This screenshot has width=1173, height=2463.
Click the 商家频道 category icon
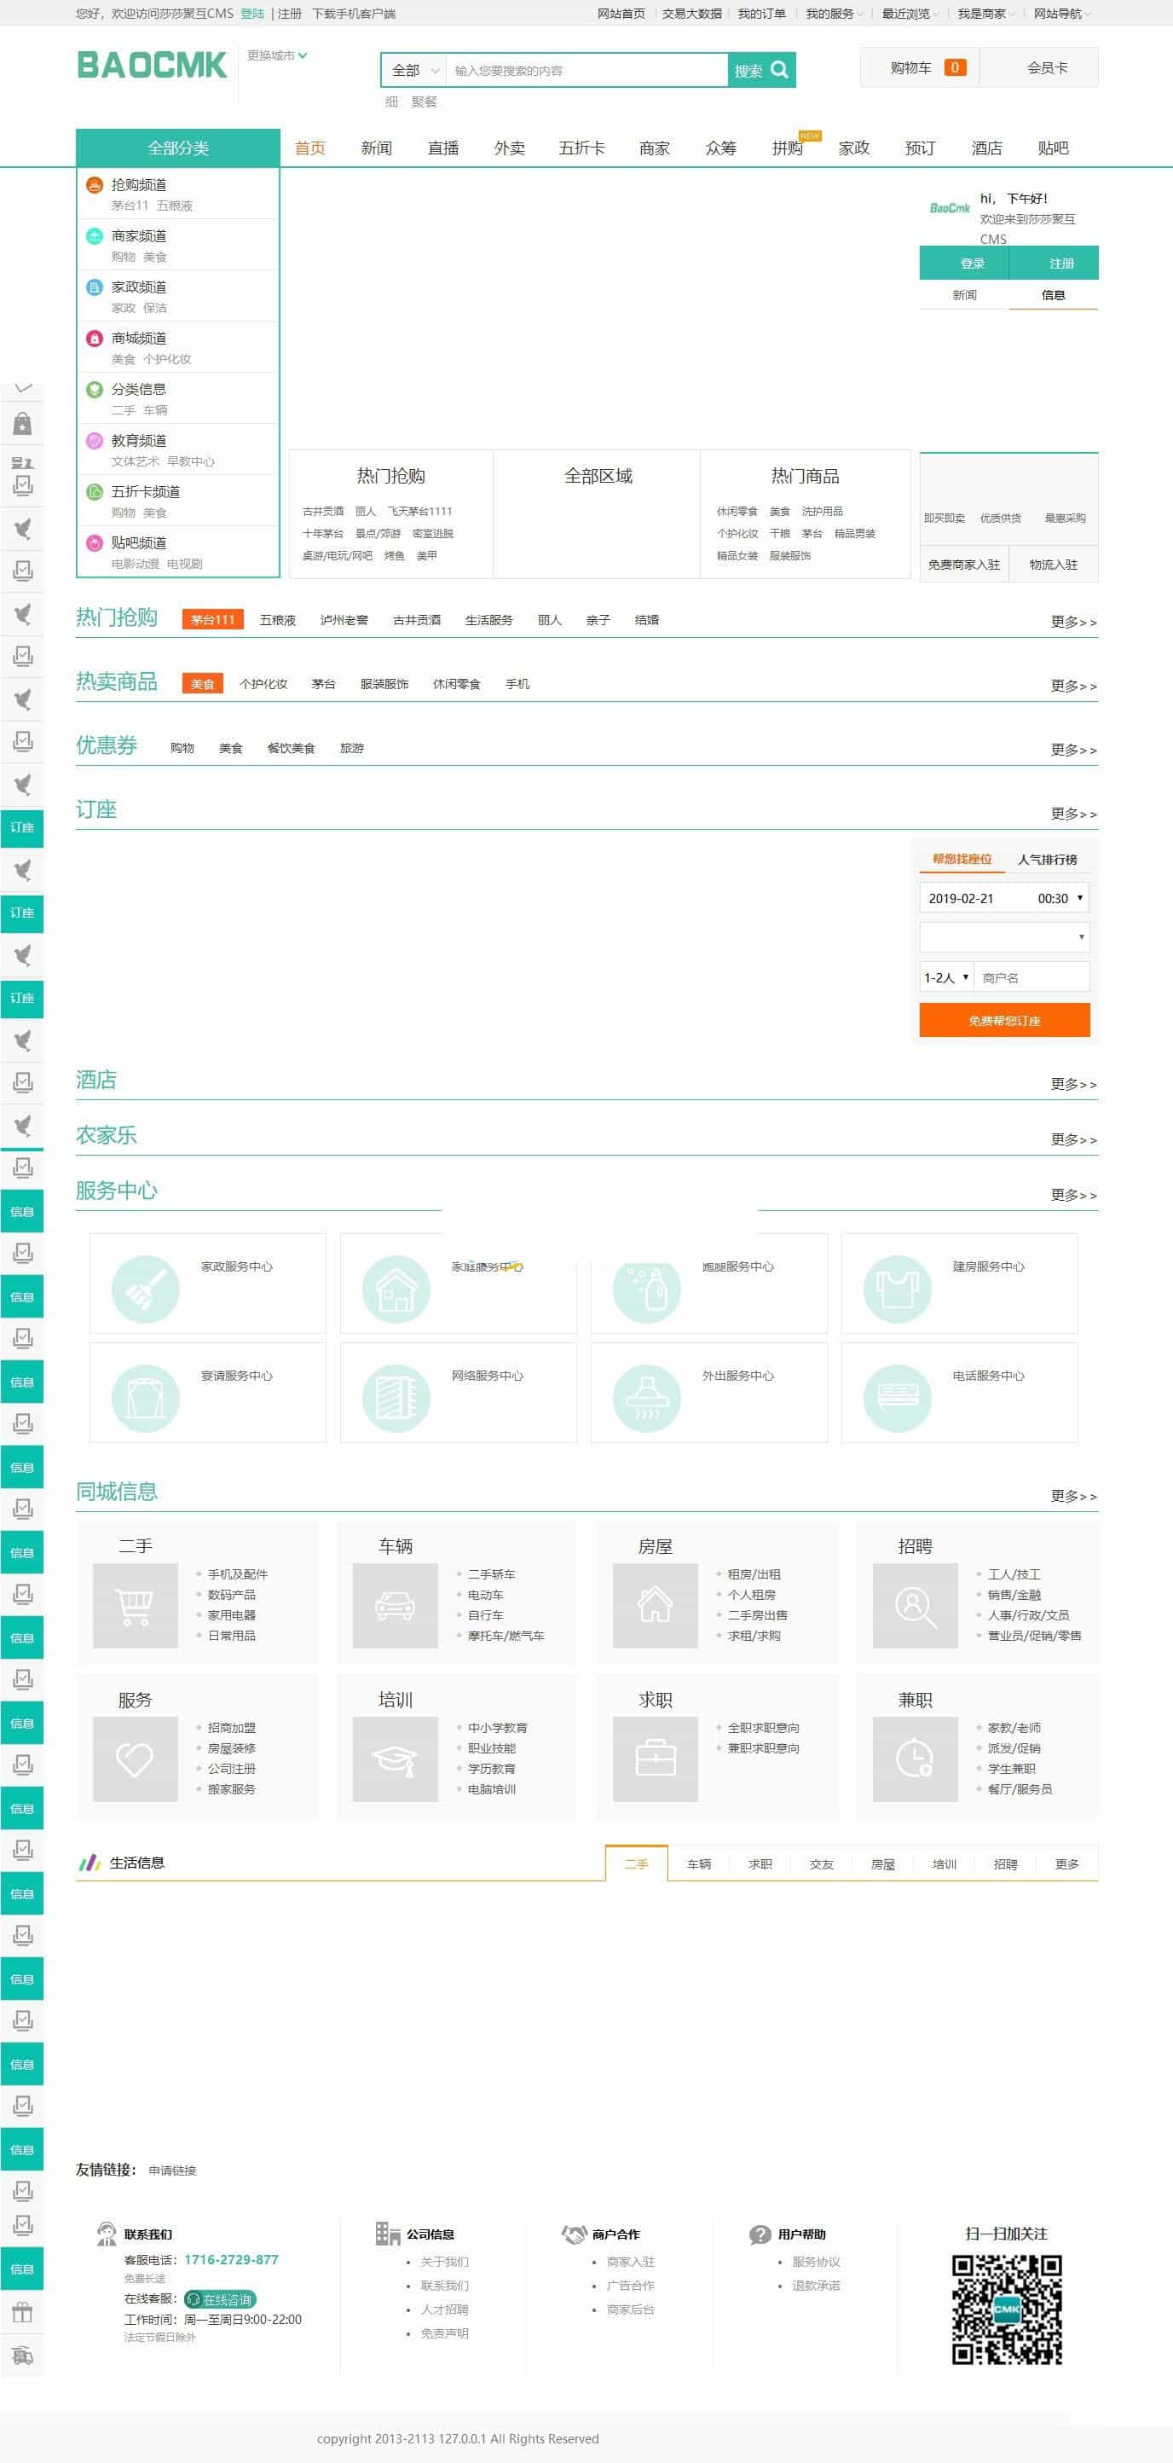click(x=94, y=236)
